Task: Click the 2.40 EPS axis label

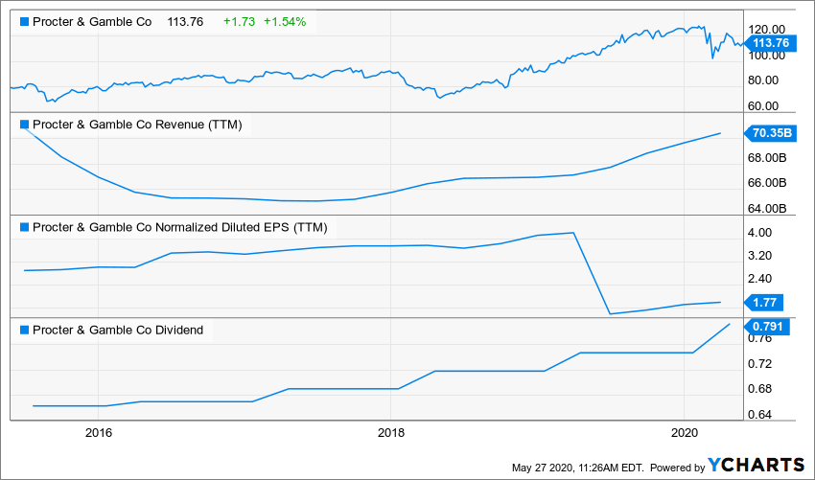Action: point(761,279)
